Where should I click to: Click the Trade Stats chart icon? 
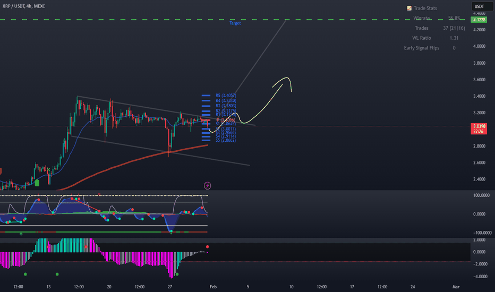(409, 8)
